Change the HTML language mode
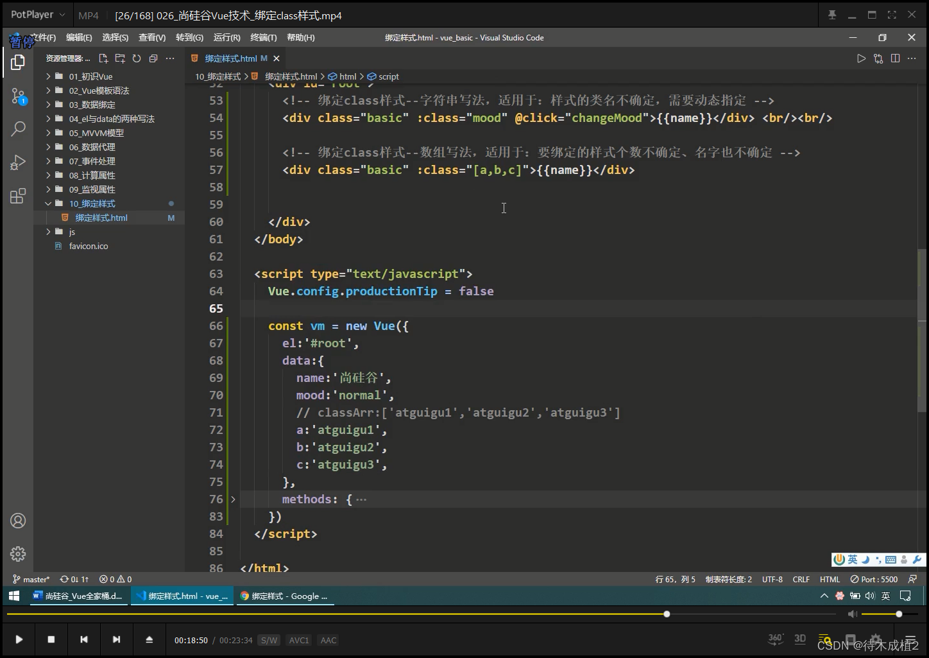929x658 pixels. tap(830, 579)
